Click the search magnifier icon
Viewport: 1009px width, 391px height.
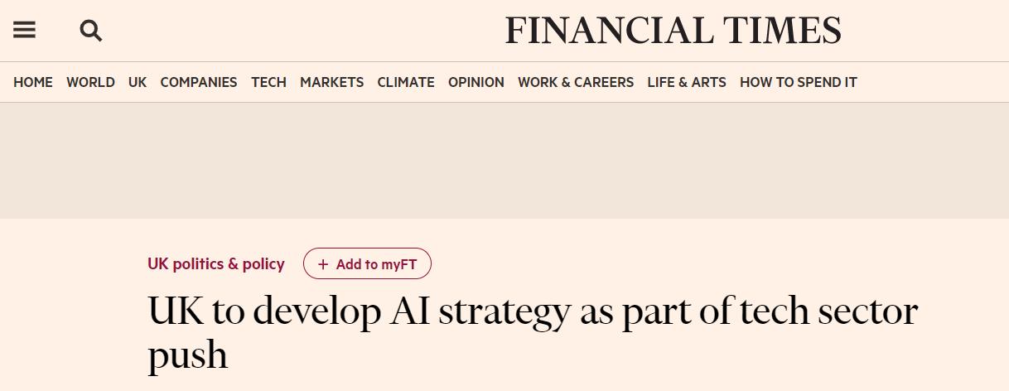[90, 31]
